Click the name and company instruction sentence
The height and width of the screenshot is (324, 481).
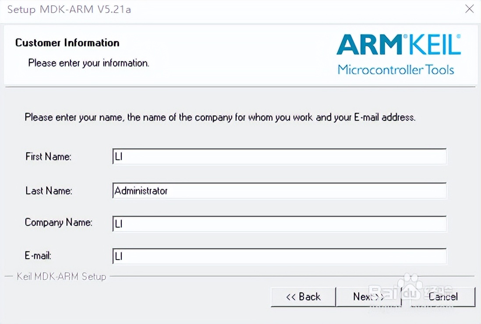coord(220,117)
